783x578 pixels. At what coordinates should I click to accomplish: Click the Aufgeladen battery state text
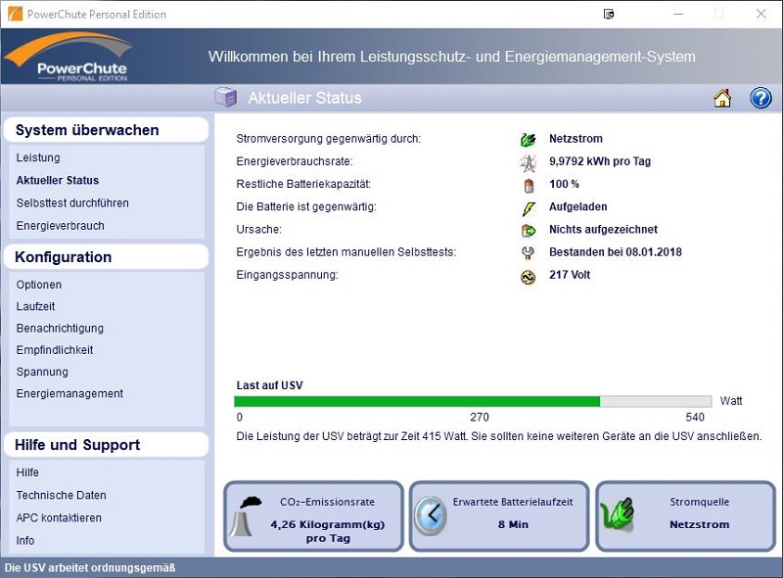pos(578,207)
